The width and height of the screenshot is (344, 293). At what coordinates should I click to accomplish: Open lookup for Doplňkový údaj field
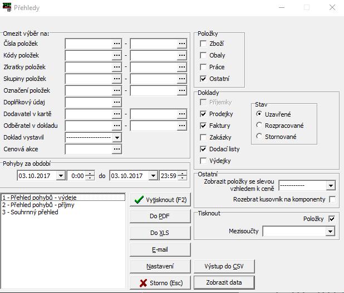pos(117,102)
